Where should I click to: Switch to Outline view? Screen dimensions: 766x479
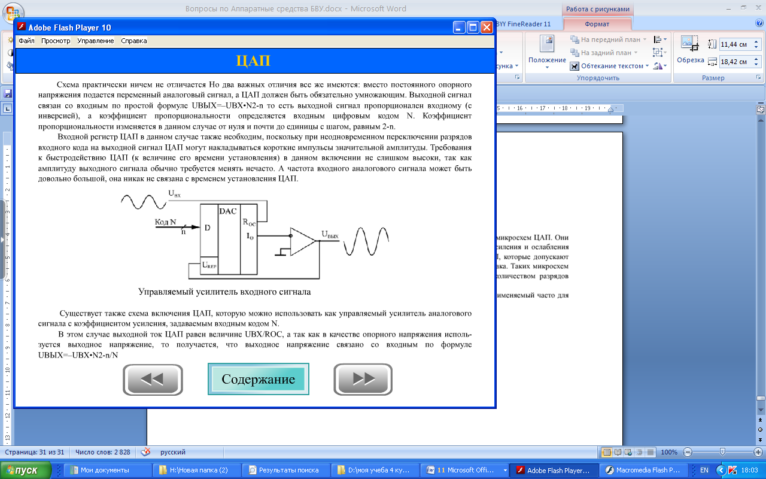pos(639,452)
